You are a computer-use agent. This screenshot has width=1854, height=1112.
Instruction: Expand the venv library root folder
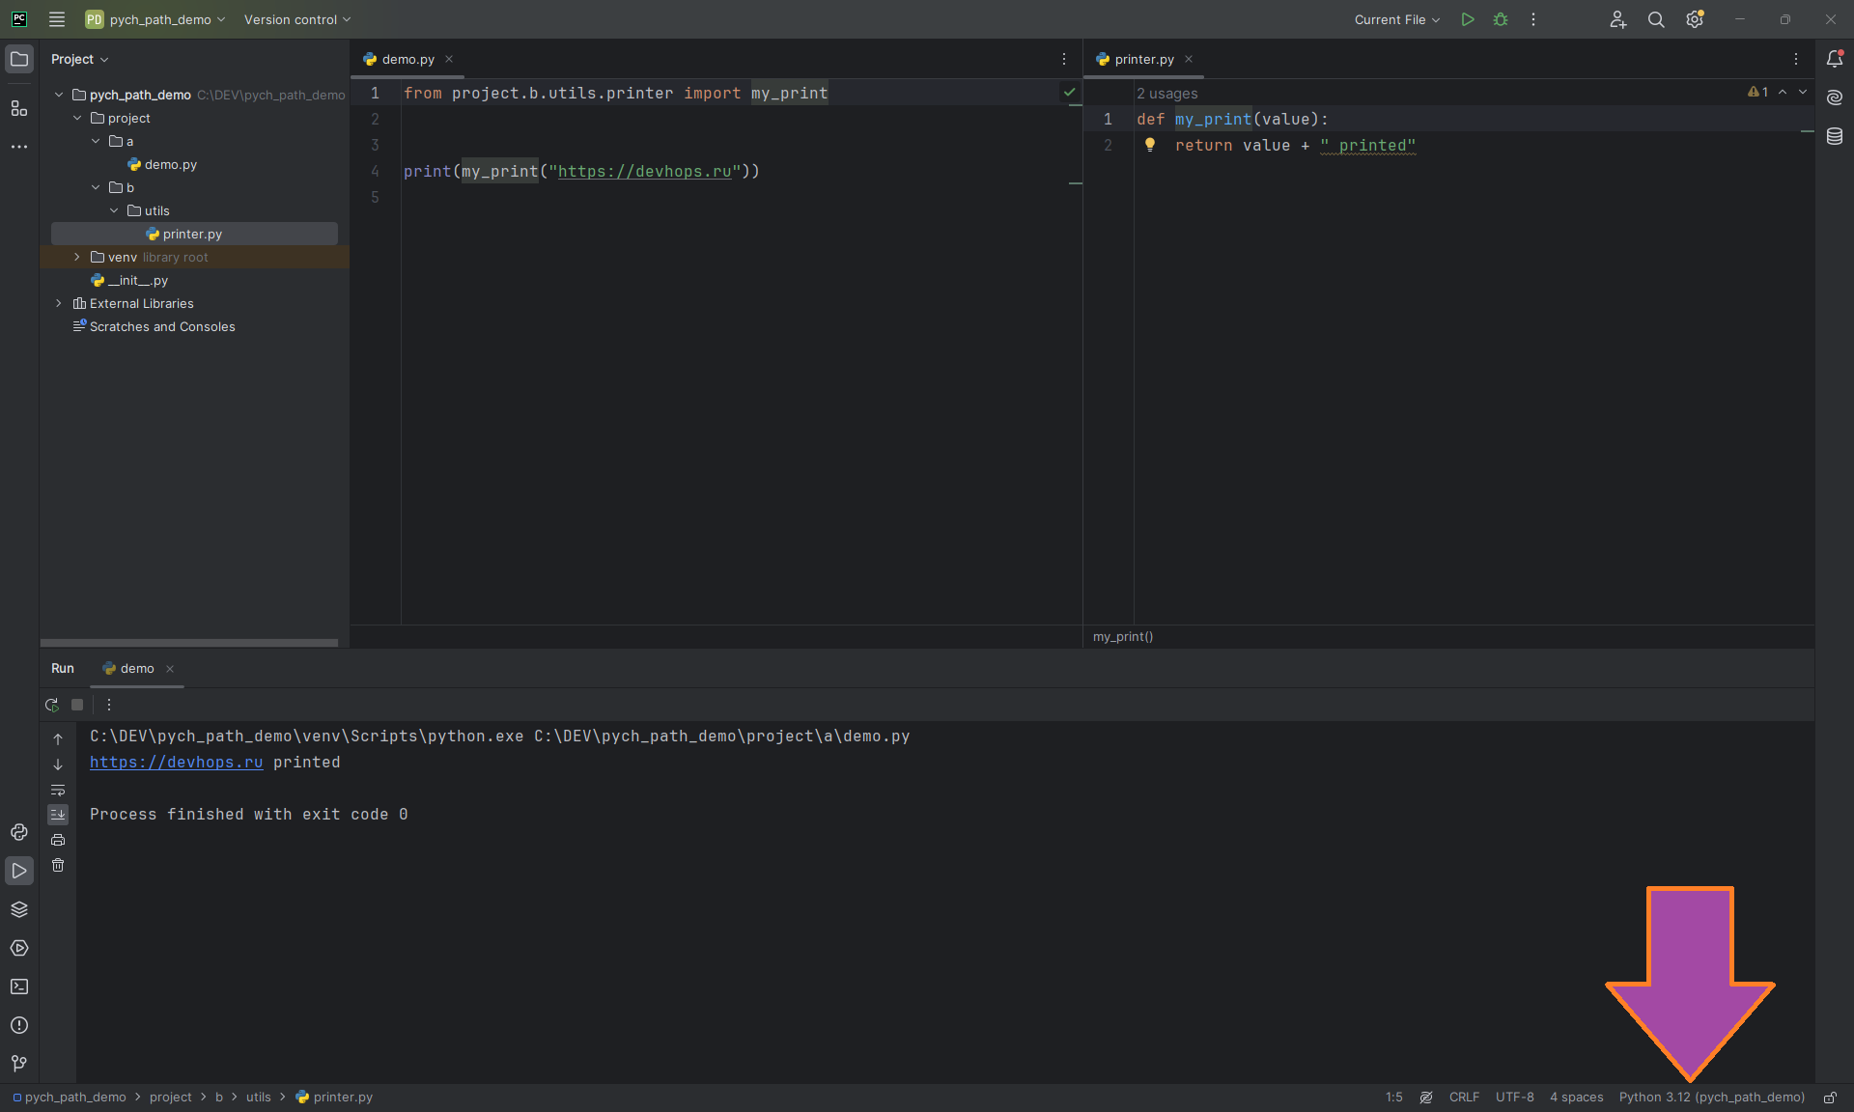coord(77,257)
